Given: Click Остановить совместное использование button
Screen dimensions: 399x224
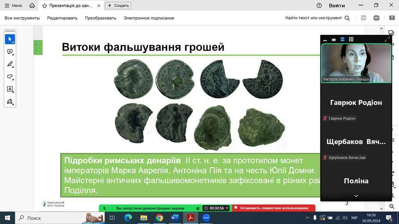Looking at the screenshot, I should (x=274, y=208).
